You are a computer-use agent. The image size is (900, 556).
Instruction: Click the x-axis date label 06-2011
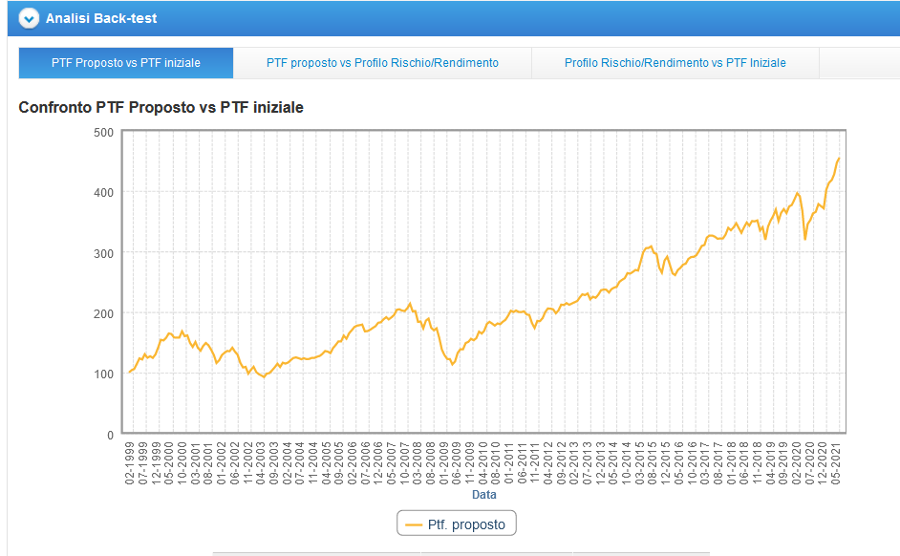523,463
